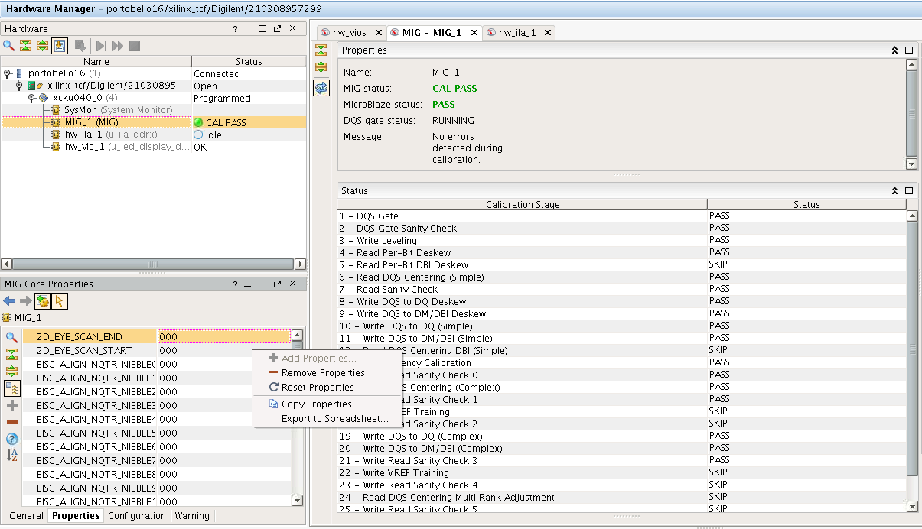Toggle the select-object arrow button in properties toolbar
The height and width of the screenshot is (529, 922).
(x=60, y=301)
